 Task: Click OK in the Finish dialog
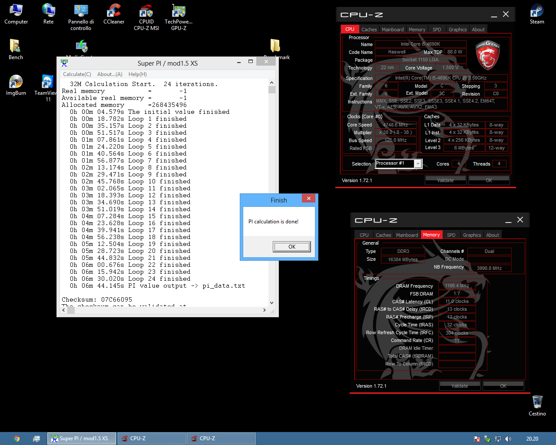(x=292, y=247)
